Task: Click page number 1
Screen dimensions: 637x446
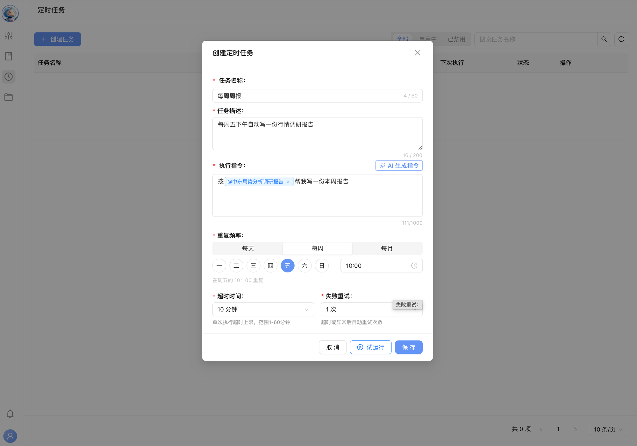Action: click(558, 429)
